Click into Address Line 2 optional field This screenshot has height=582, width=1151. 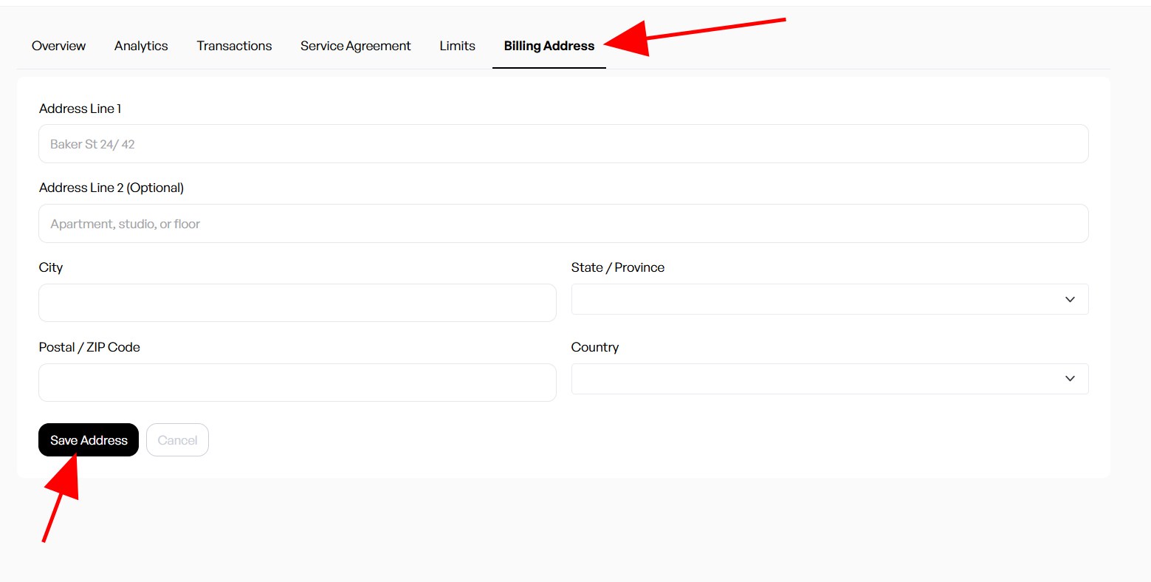coord(563,224)
